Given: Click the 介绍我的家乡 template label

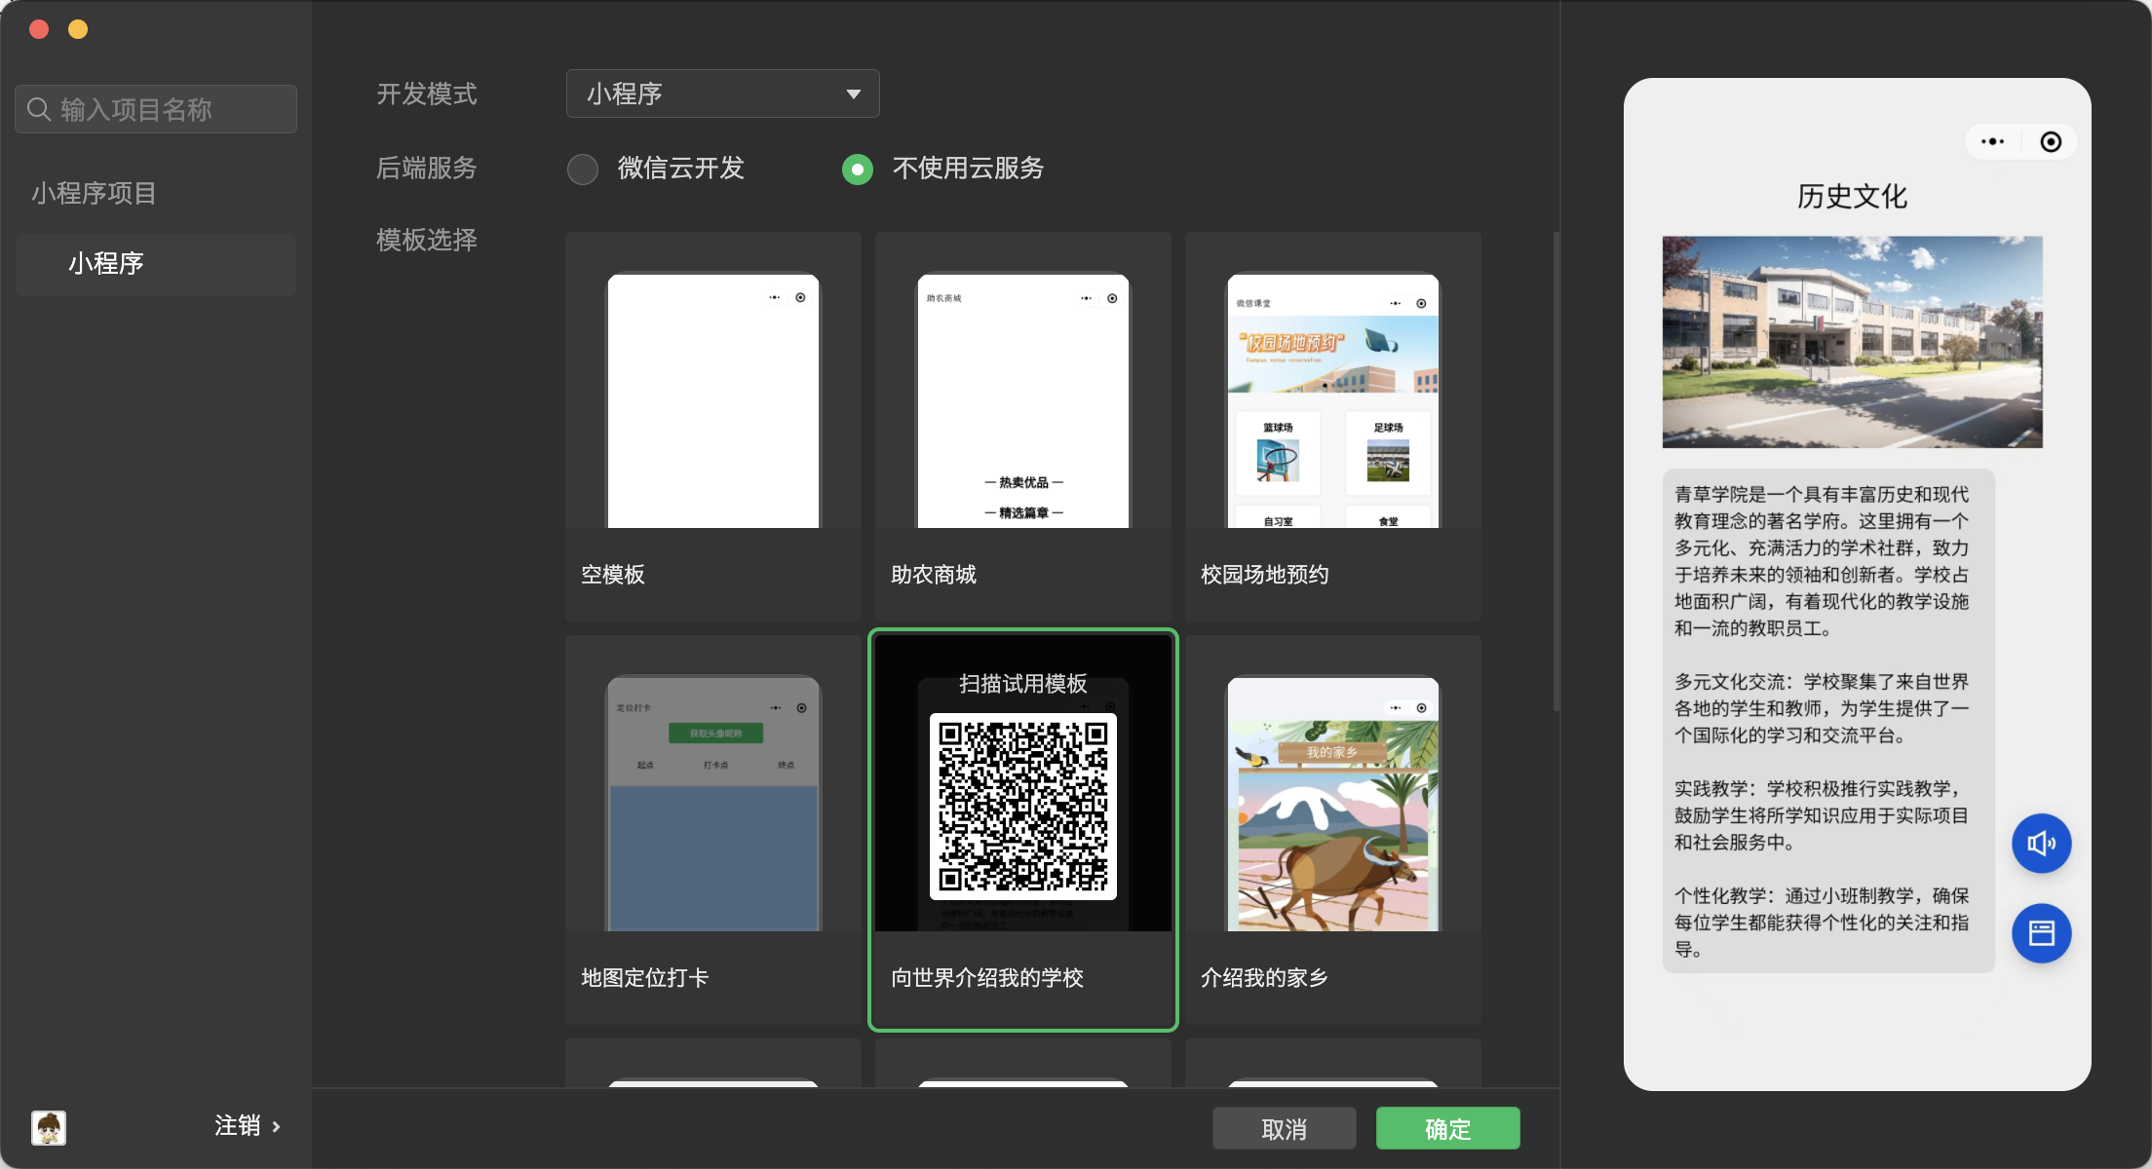Looking at the screenshot, I should 1265,978.
